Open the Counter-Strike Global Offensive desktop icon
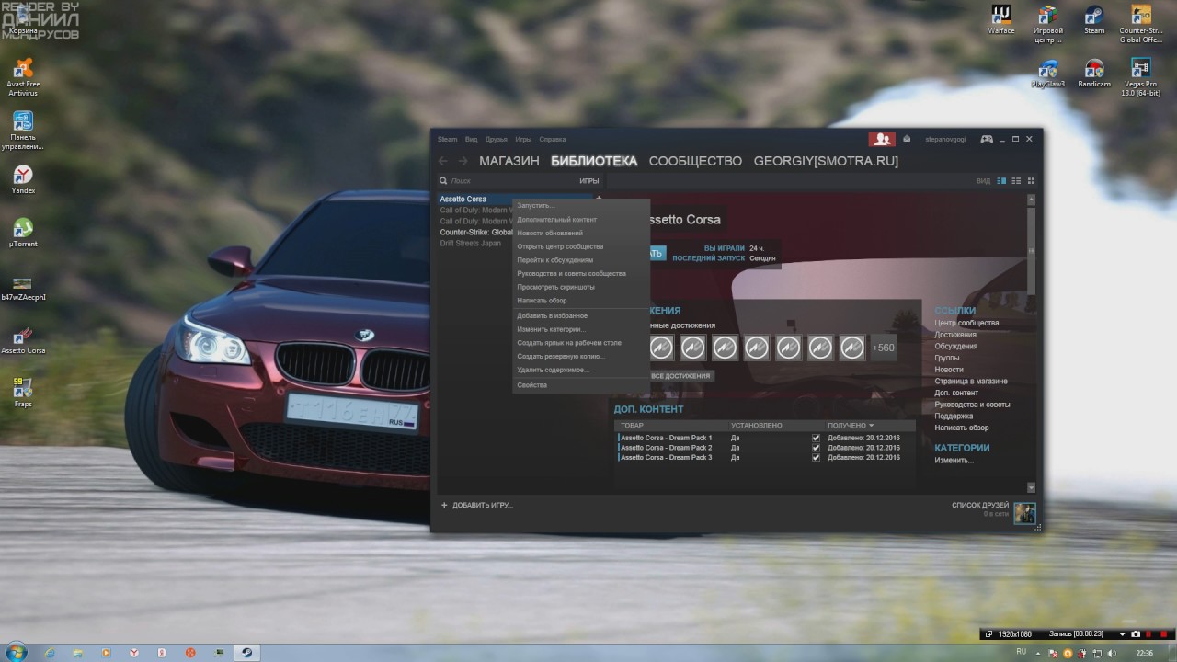The width and height of the screenshot is (1177, 662). pyautogui.click(x=1140, y=24)
